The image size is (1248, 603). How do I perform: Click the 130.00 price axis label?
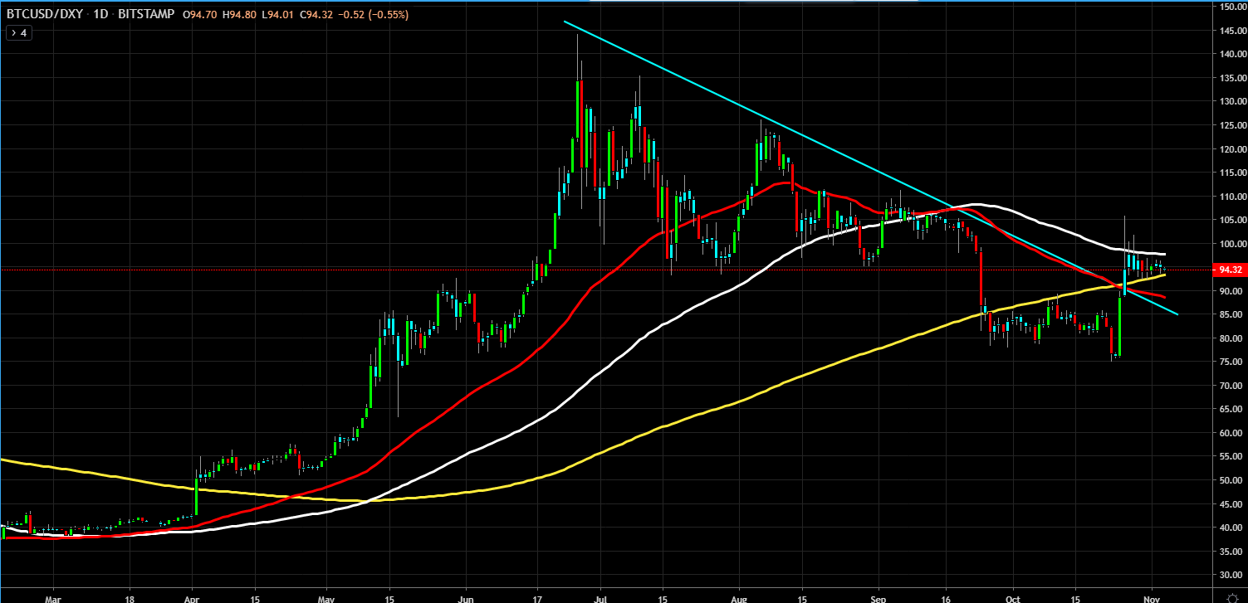(x=1231, y=102)
